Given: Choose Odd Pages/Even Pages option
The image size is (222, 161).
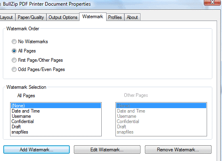Looking at the screenshot, I should pos(14,69).
